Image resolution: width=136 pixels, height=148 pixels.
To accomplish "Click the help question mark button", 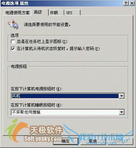I will pos(126,3).
